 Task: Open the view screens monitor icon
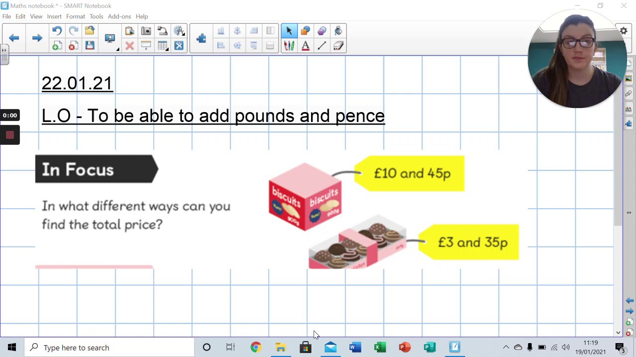click(110, 38)
